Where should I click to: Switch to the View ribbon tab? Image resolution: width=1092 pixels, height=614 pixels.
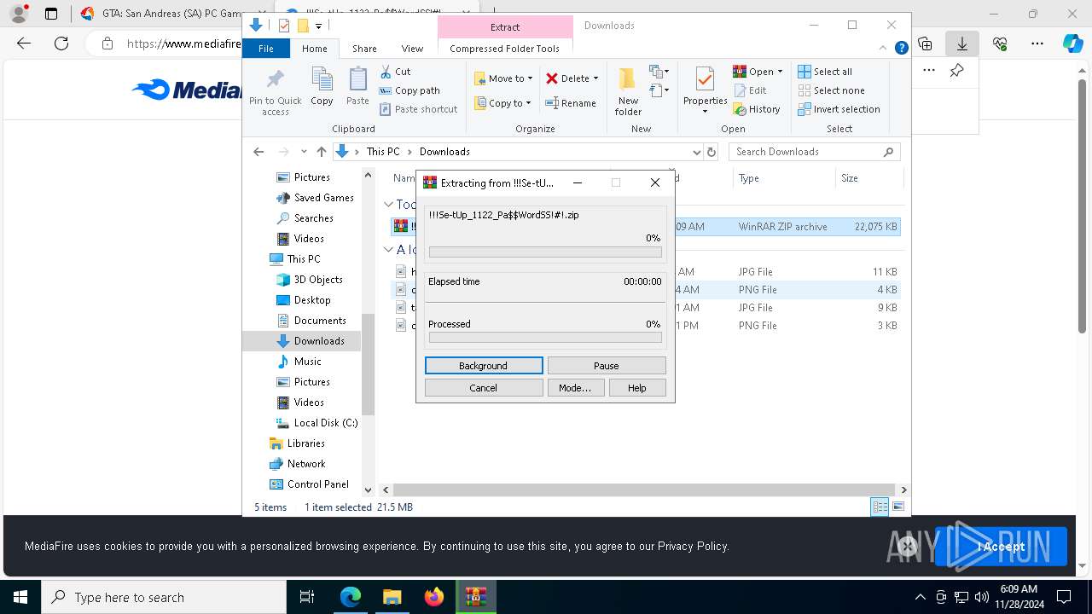pos(412,49)
